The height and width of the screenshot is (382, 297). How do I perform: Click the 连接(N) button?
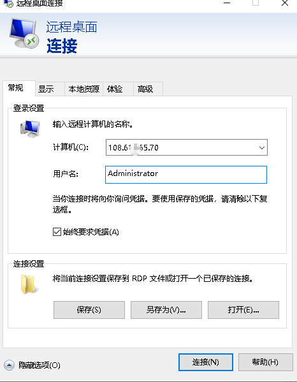coord(206,362)
